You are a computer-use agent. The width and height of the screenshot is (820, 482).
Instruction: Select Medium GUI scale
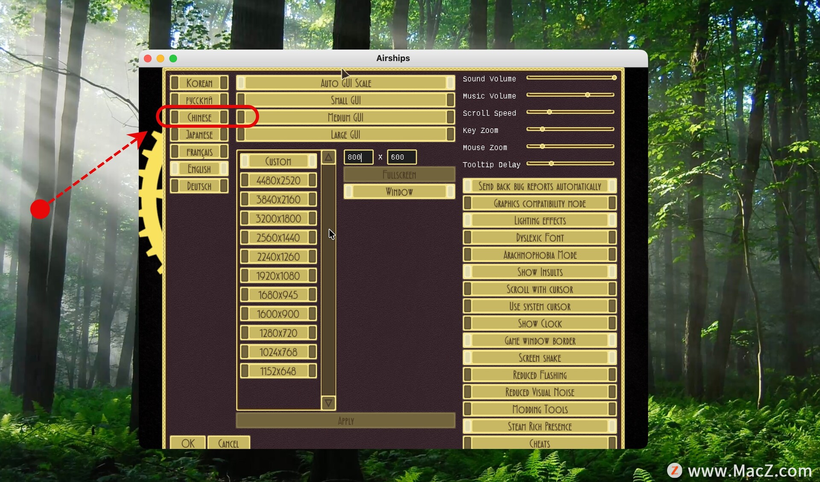click(x=345, y=117)
